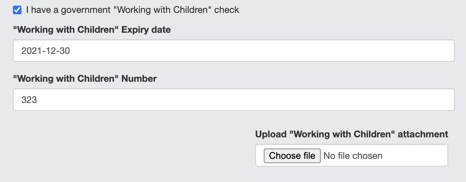Click the empty space after 323 in the Number field
This screenshot has height=182, width=466.
[265, 100]
